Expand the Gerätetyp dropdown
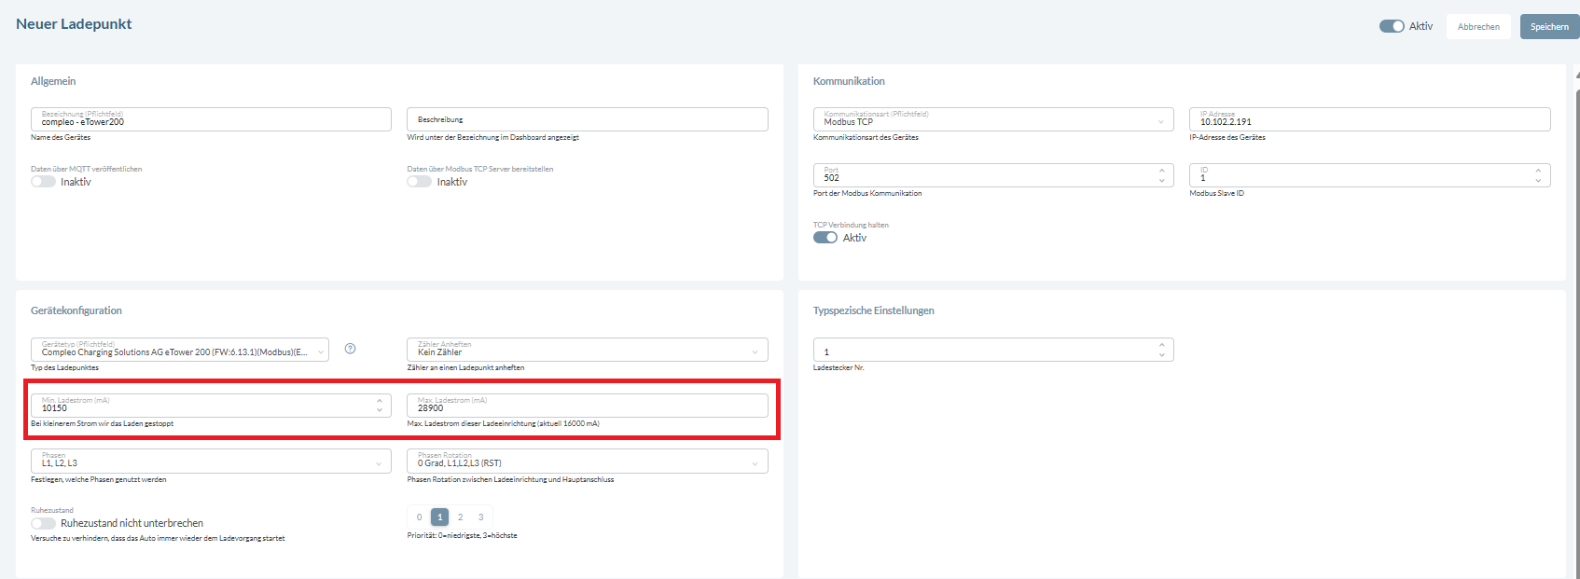This screenshot has height=579, width=1580. click(179, 350)
